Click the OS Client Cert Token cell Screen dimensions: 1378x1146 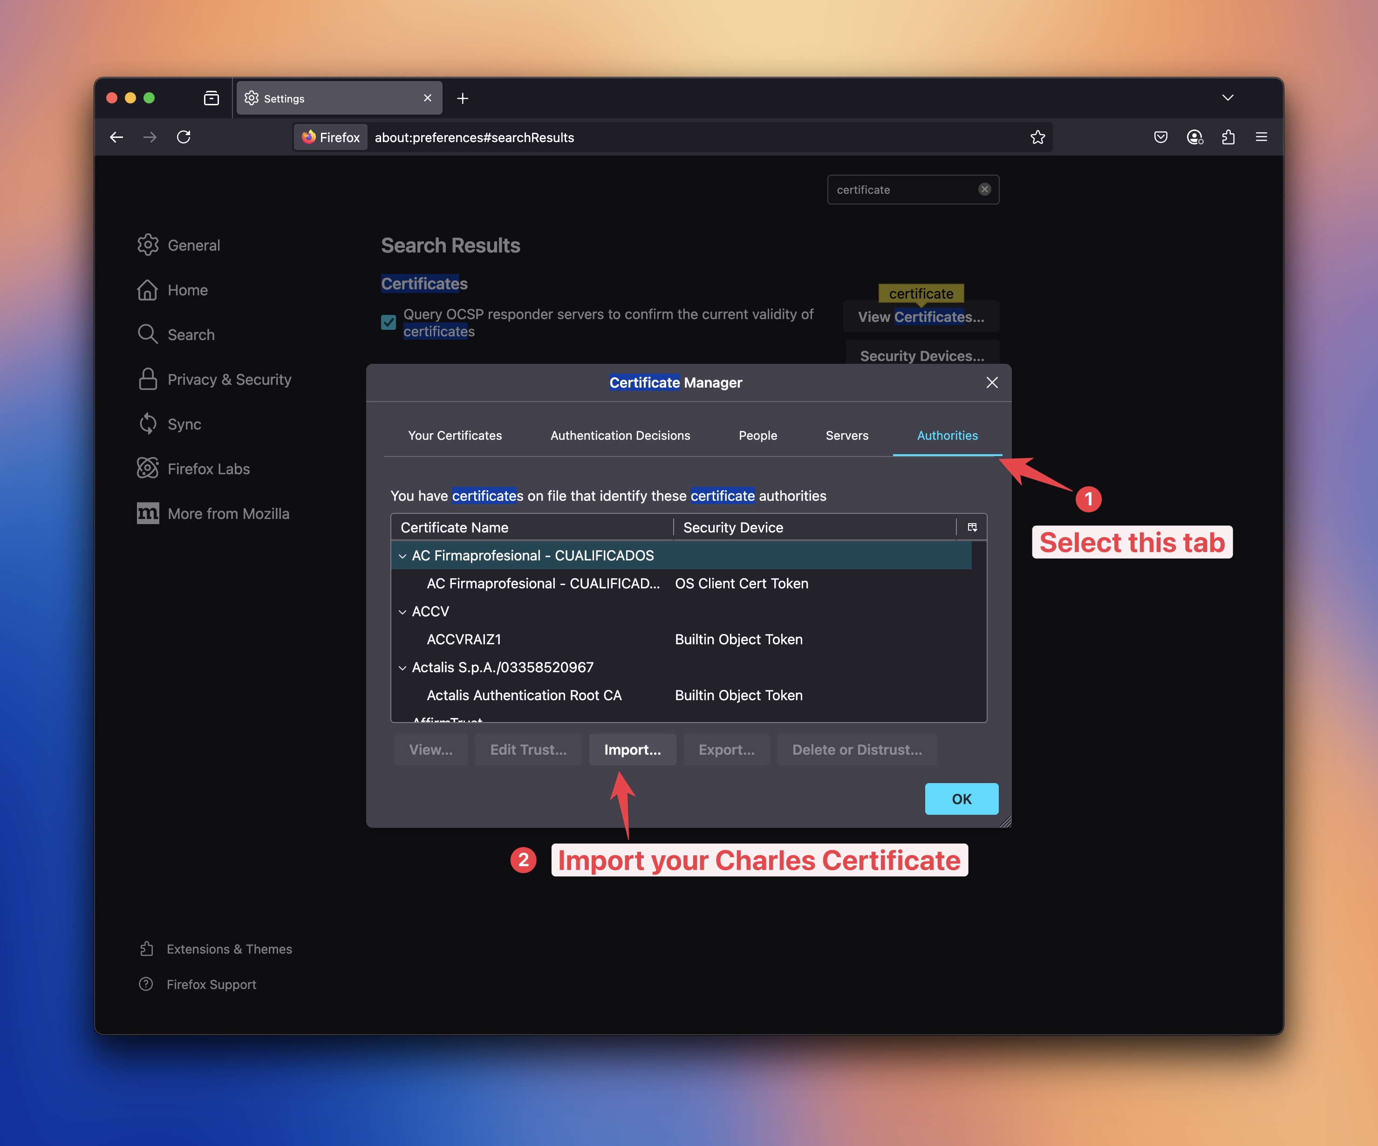[x=742, y=584]
